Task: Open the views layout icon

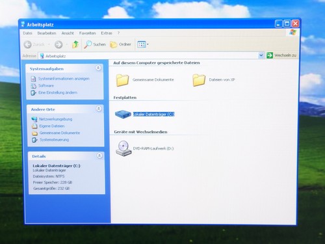Action: [x=142, y=44]
